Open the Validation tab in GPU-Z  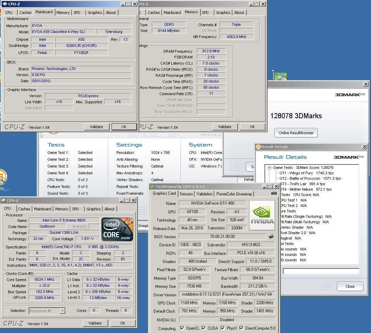[205, 194]
